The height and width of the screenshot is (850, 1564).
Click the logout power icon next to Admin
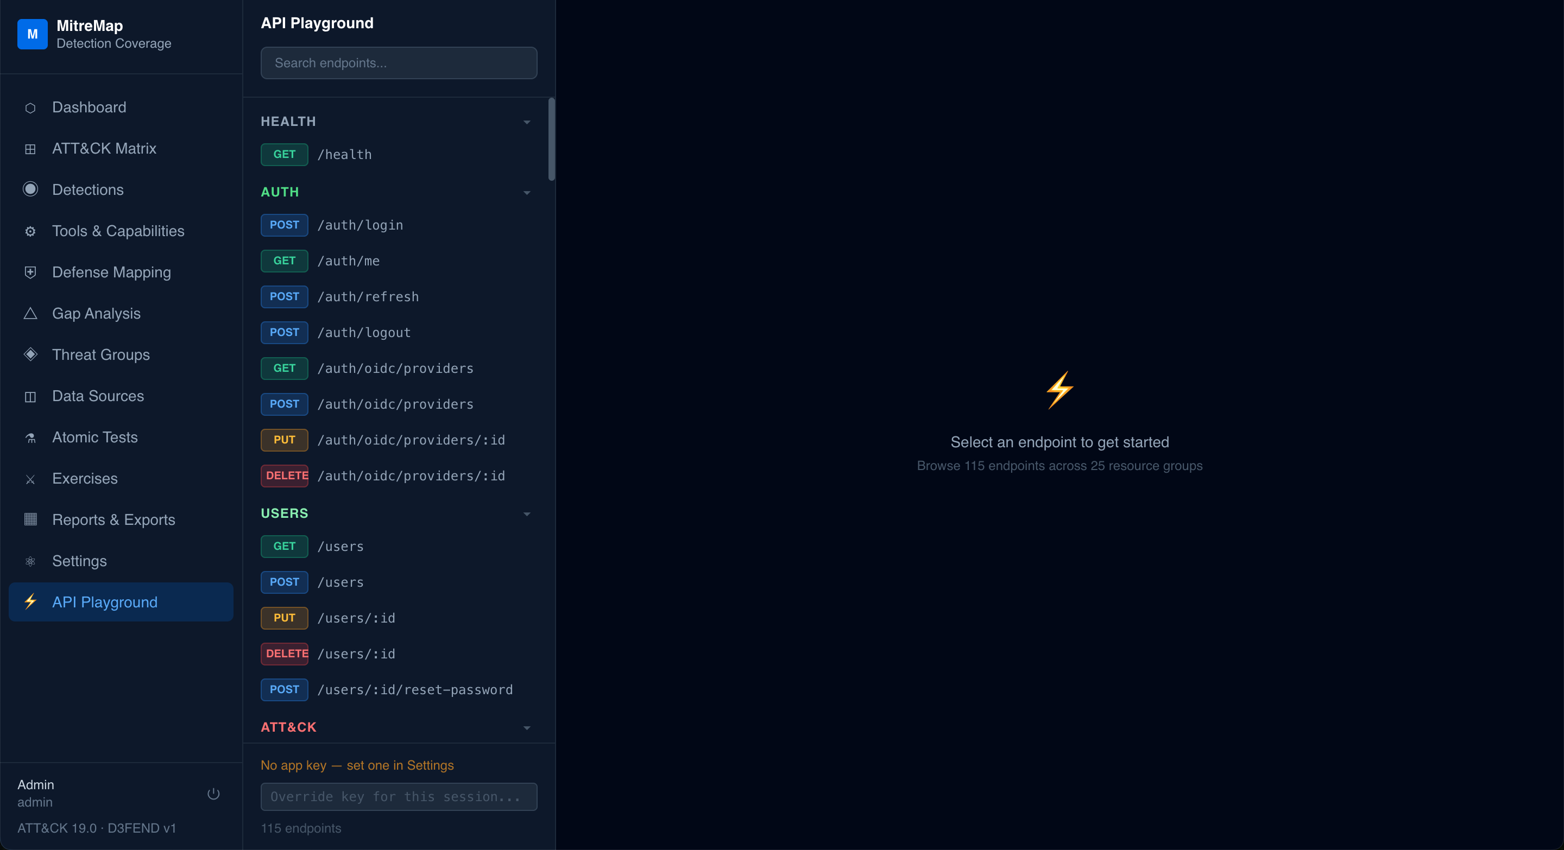click(213, 794)
